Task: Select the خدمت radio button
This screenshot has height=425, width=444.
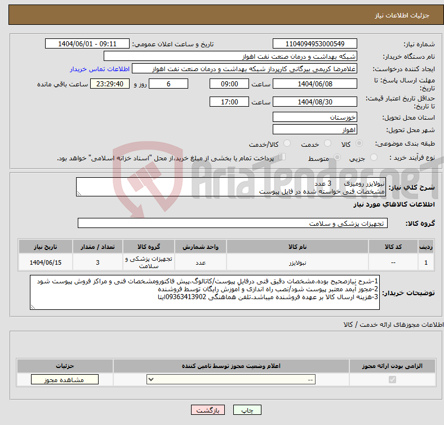Action: (327, 143)
